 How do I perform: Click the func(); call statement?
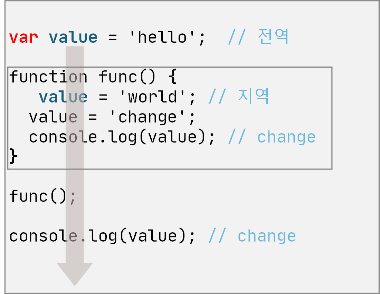coord(42,197)
